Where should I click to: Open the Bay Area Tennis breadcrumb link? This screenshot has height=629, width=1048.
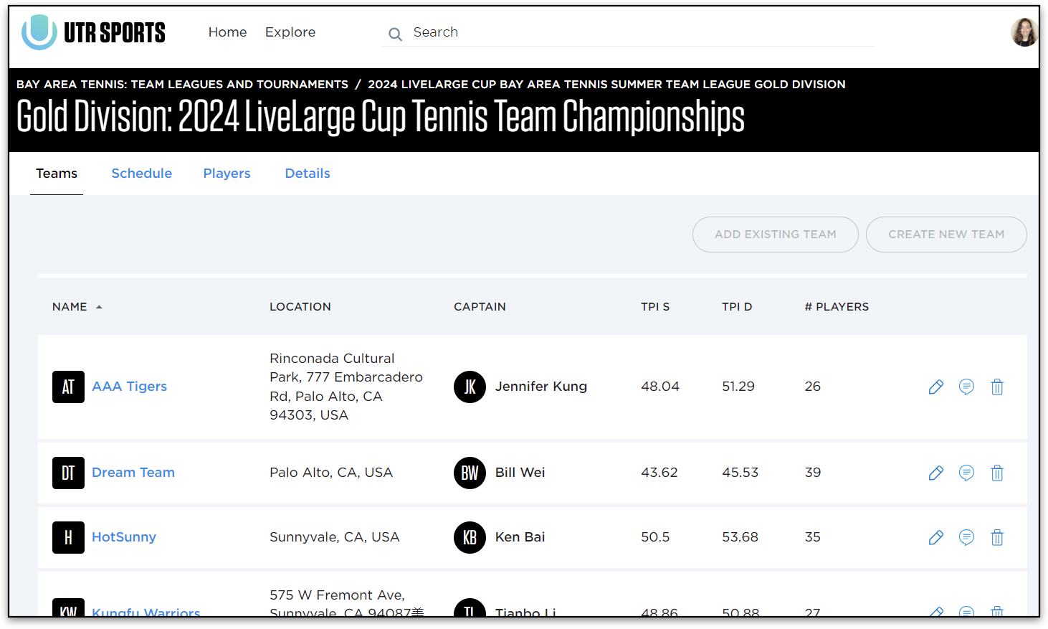[181, 84]
